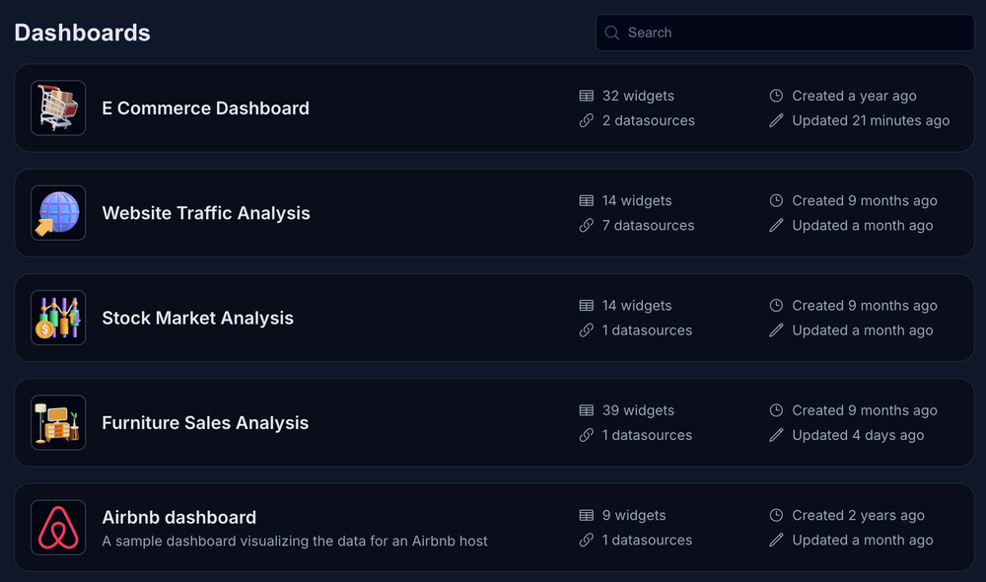Select Stock Market Analysis dashboard title

[x=197, y=318]
